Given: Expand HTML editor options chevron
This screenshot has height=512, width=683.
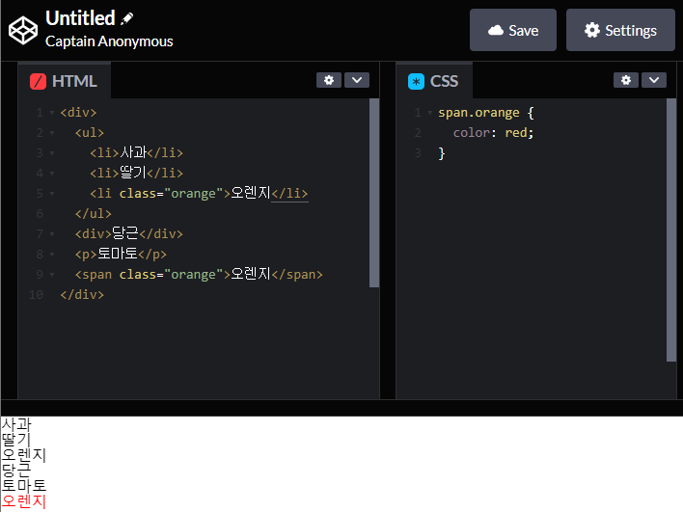Looking at the screenshot, I should 357,80.
